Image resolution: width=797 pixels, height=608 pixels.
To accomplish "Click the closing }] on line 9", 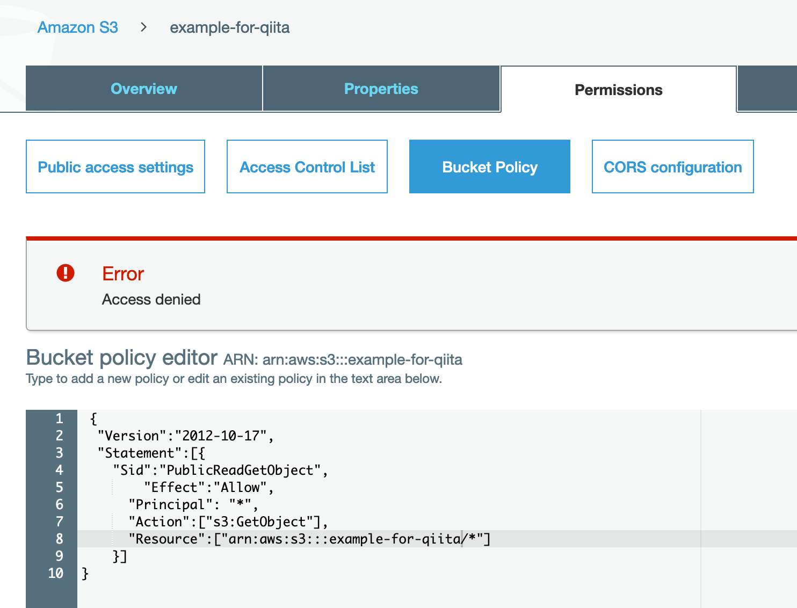I will click(120, 556).
